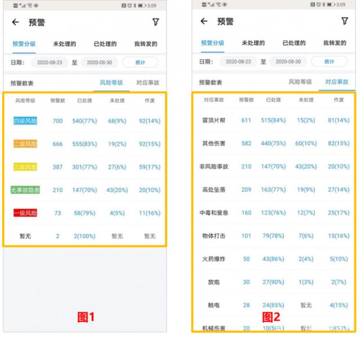
Task: Select the yellow 三级风险 badge
Action: click(x=25, y=167)
